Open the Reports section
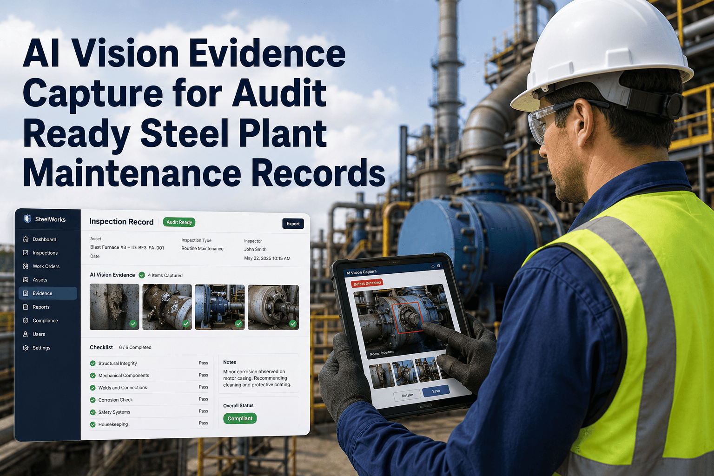Screen dimensions: 714x476 [48, 307]
